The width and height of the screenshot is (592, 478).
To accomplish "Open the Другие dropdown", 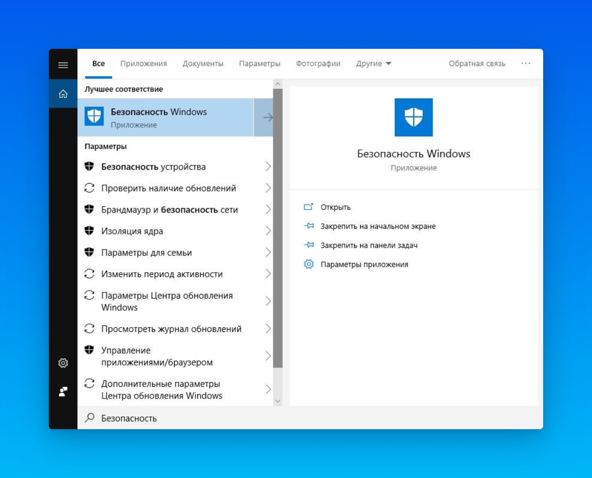I will (x=373, y=64).
